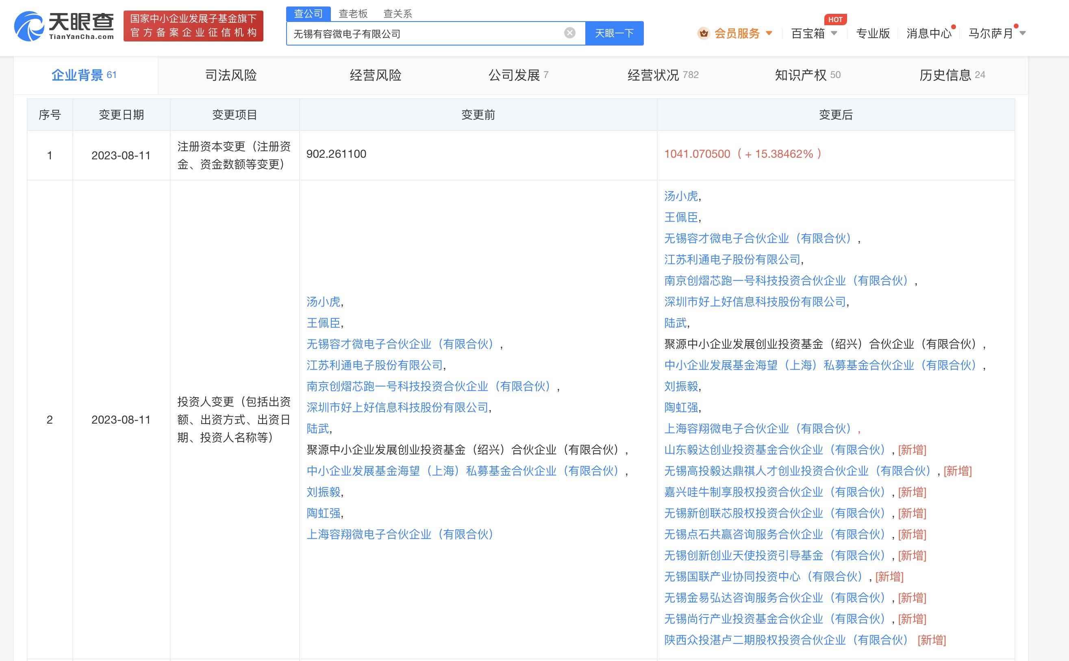Open user menu arrow next to 马尔萨月
The height and width of the screenshot is (661, 1069).
[1023, 33]
